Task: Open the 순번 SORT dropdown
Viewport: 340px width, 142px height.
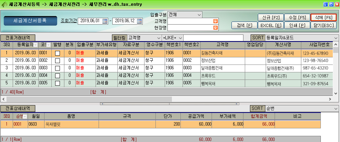Action: point(336,108)
